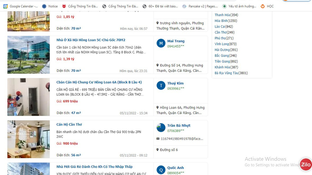312x175 pixels.
Task: Open second Cổng Thông Tin Đà bookmark with globe
Action: pos(120,6)
